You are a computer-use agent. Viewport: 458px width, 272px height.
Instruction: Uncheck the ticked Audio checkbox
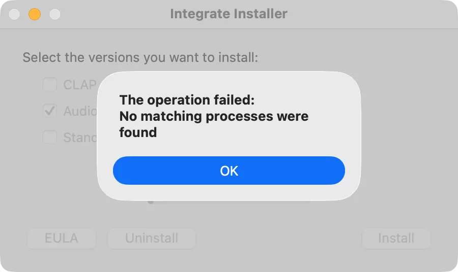[50, 111]
